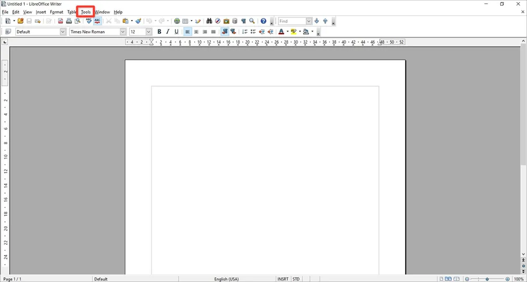The image size is (527, 282).
Task: Toggle Nonprinting Characters pilcrow icon
Action: tap(243, 21)
